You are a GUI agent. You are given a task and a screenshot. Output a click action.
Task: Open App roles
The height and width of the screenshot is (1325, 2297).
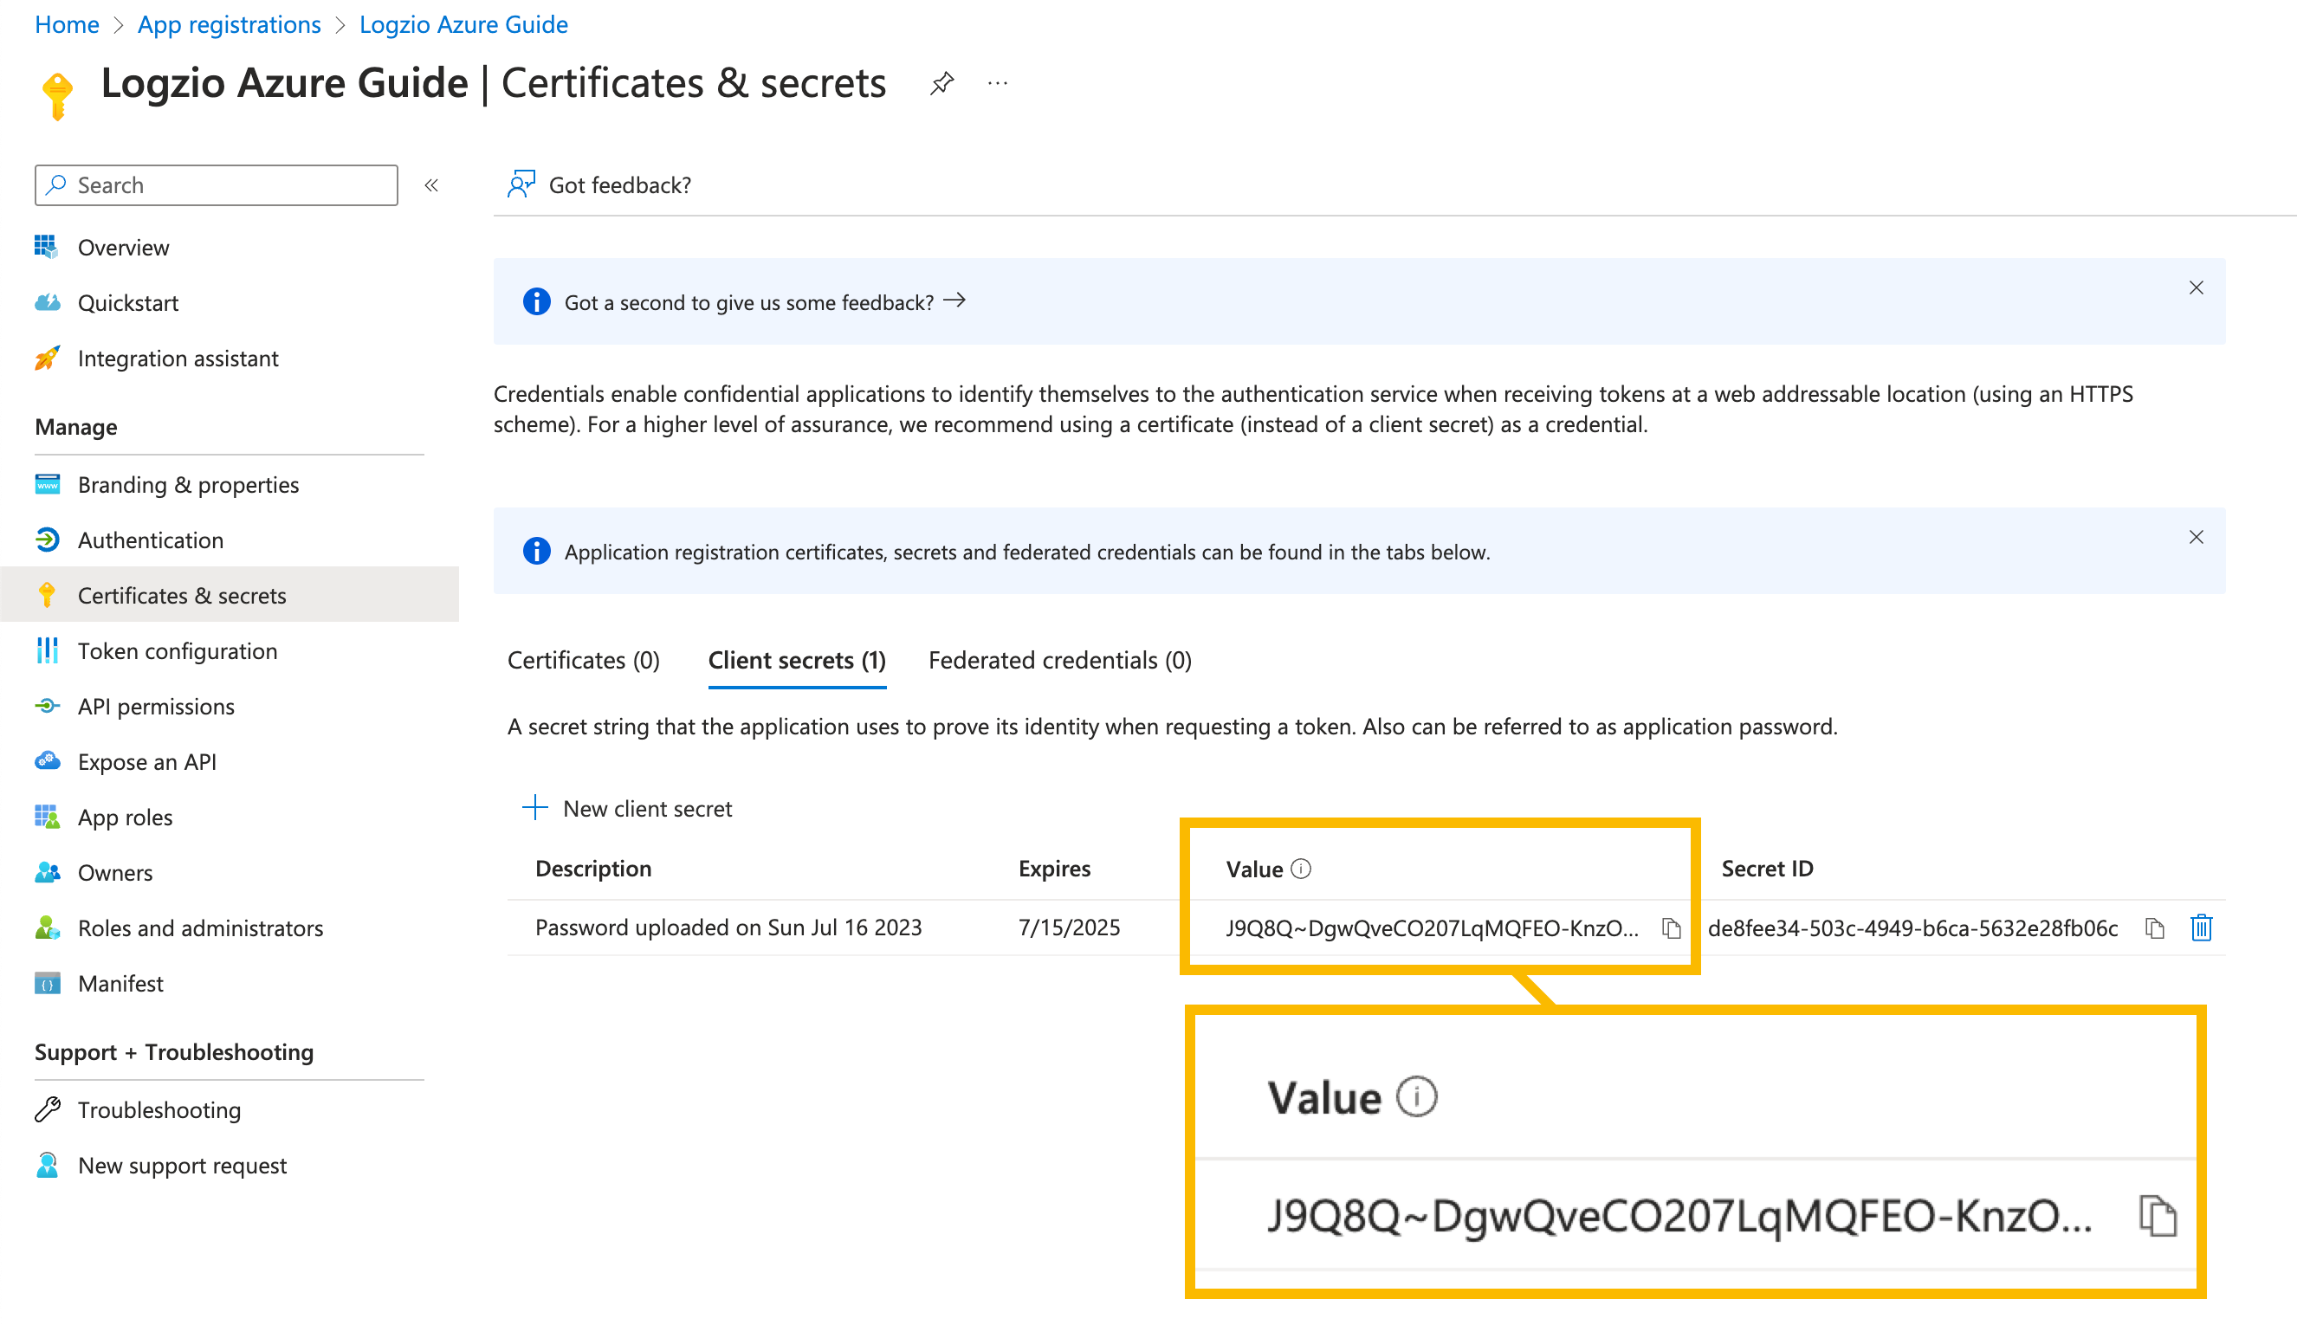coord(126,818)
